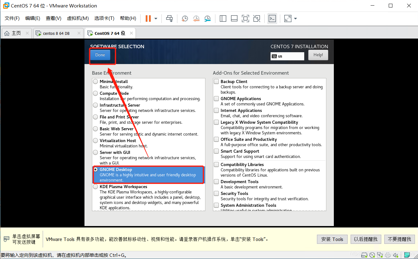
Task: Check Smart Card Support add-on
Action: pos(216,151)
